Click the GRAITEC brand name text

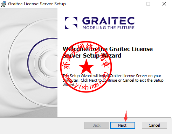(x=108, y=21)
